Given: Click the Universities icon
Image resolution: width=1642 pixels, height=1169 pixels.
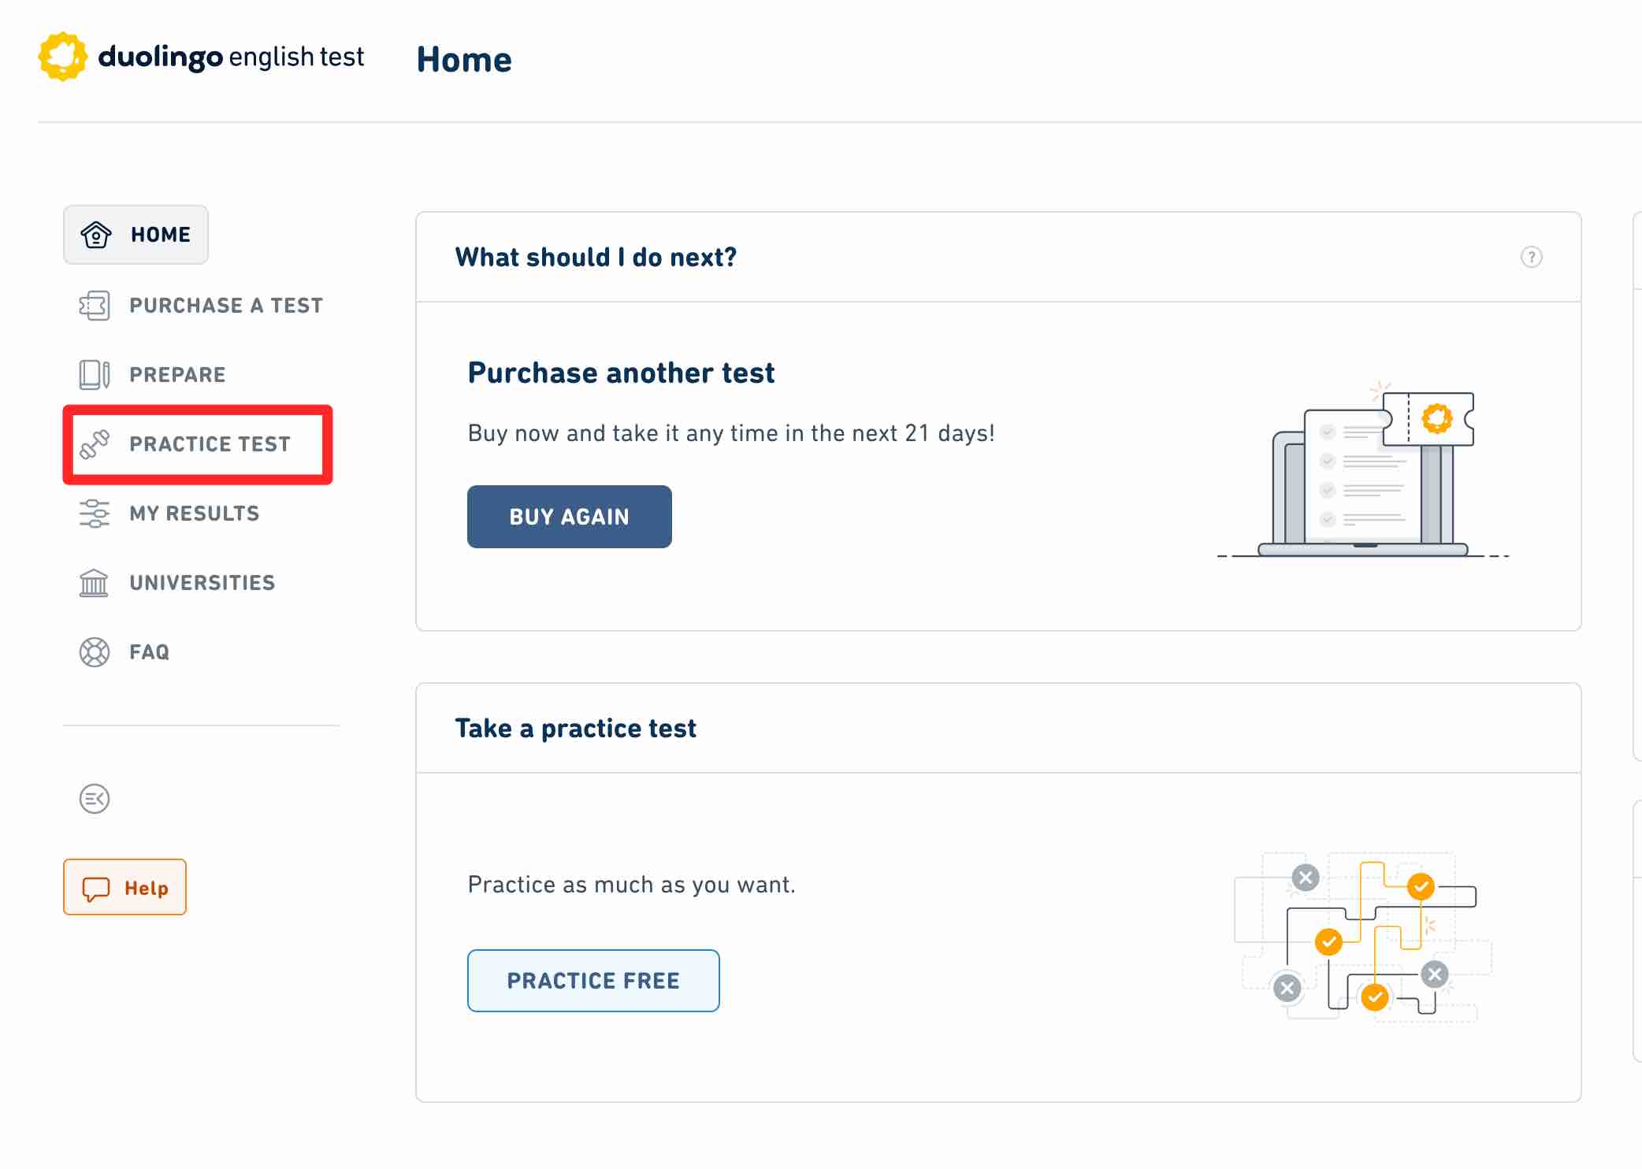Looking at the screenshot, I should pyautogui.click(x=94, y=582).
